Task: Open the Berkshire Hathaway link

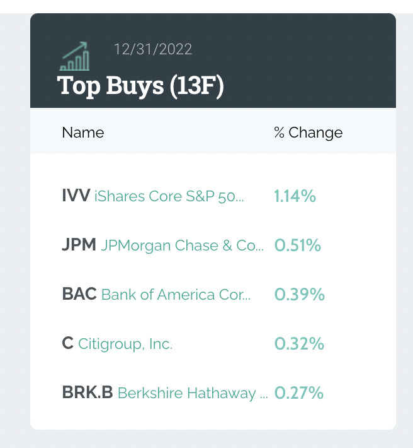Action: point(193,393)
